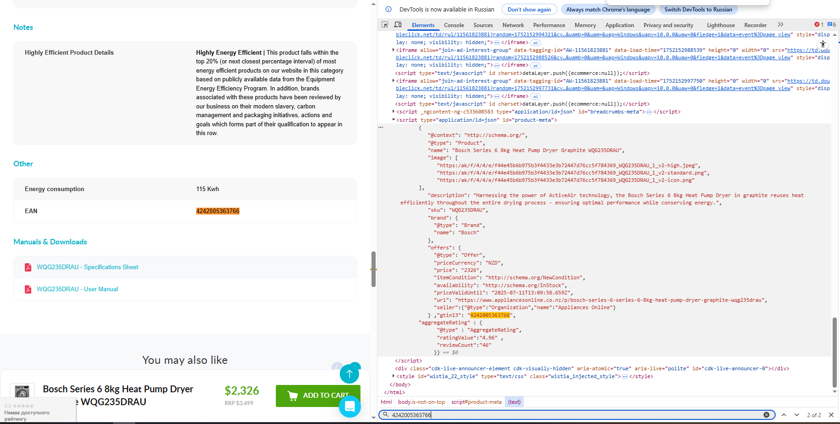The width and height of the screenshot is (840, 424).
Task: Click highlighted gtin13 value 4242005363766
Action: pos(490,315)
